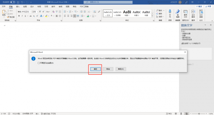The width and height of the screenshot is (214, 115).
Task: Select the 标题 2 style thumbnail
Action: pos(137,13)
